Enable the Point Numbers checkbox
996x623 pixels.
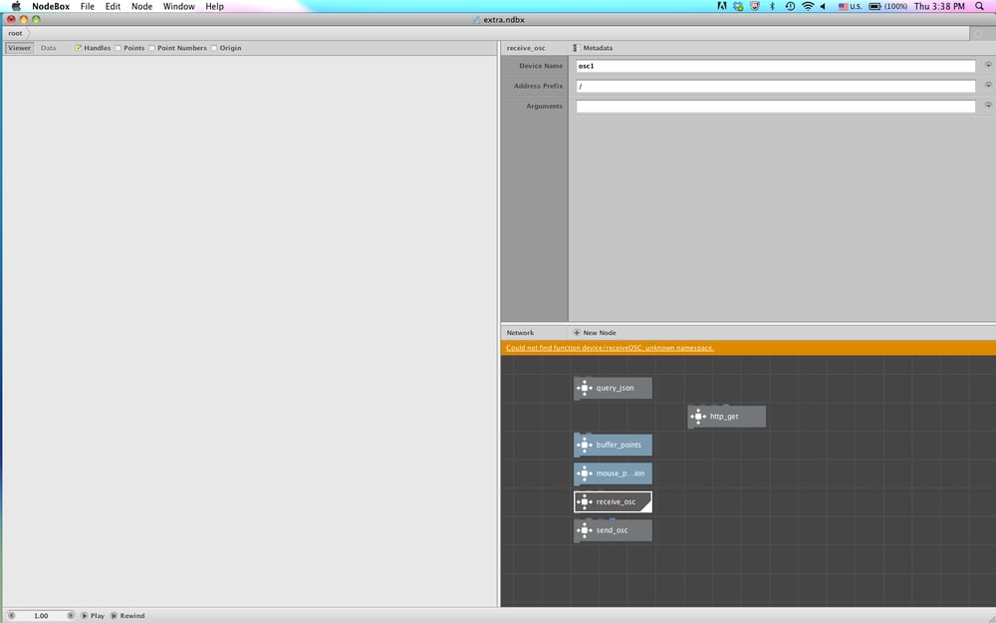coord(151,48)
